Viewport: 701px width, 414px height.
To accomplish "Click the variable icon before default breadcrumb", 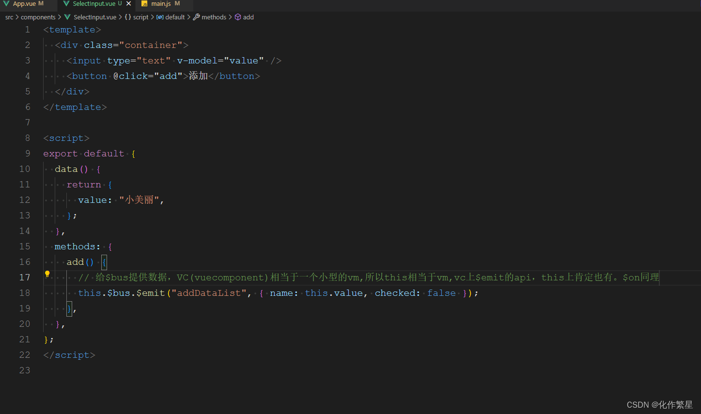I will (160, 17).
